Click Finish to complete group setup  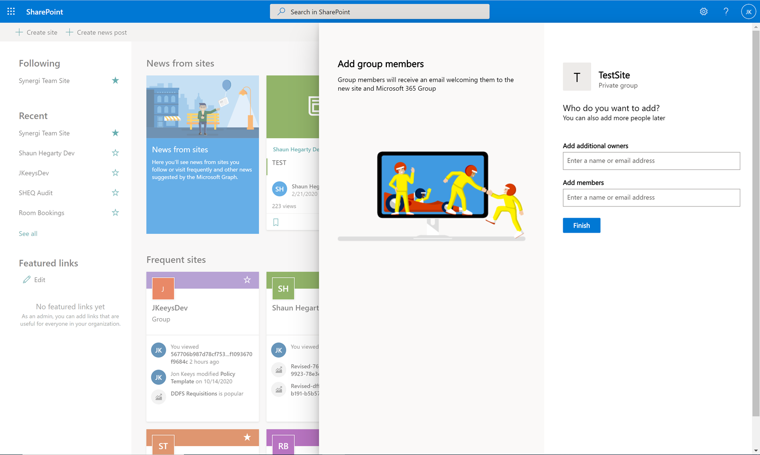(x=581, y=225)
